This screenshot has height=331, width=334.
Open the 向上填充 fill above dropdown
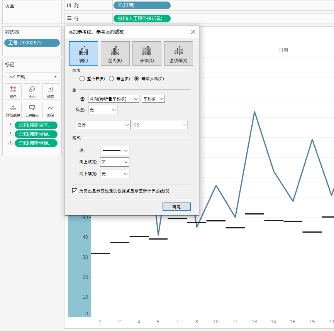(x=115, y=162)
